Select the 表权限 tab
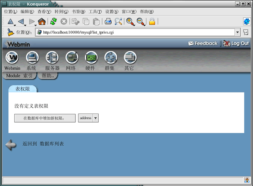Screen dimensions: 253x186 [x=23, y=89]
